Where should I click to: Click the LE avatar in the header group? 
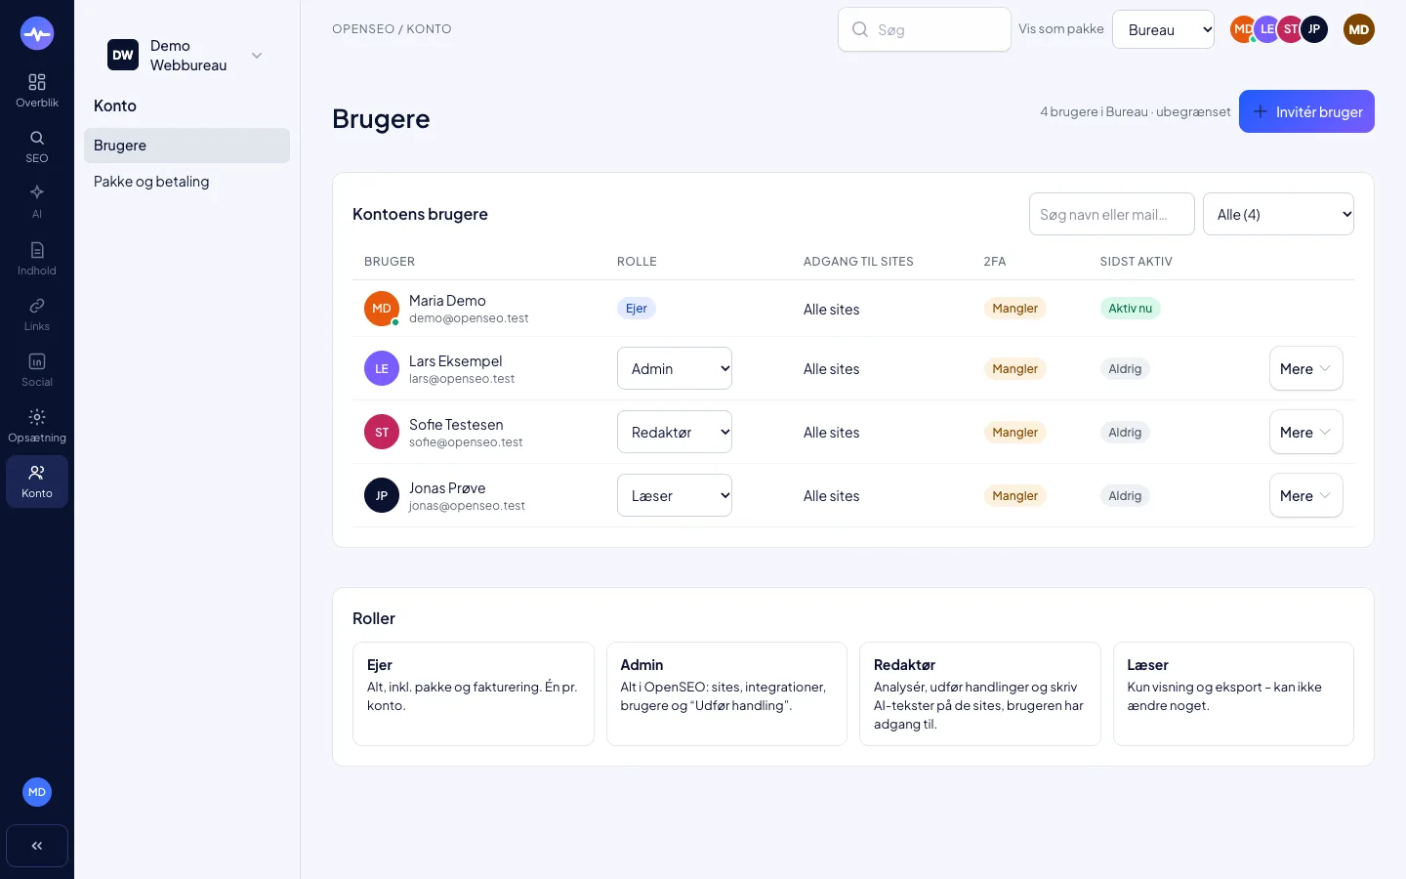pos(1266,29)
